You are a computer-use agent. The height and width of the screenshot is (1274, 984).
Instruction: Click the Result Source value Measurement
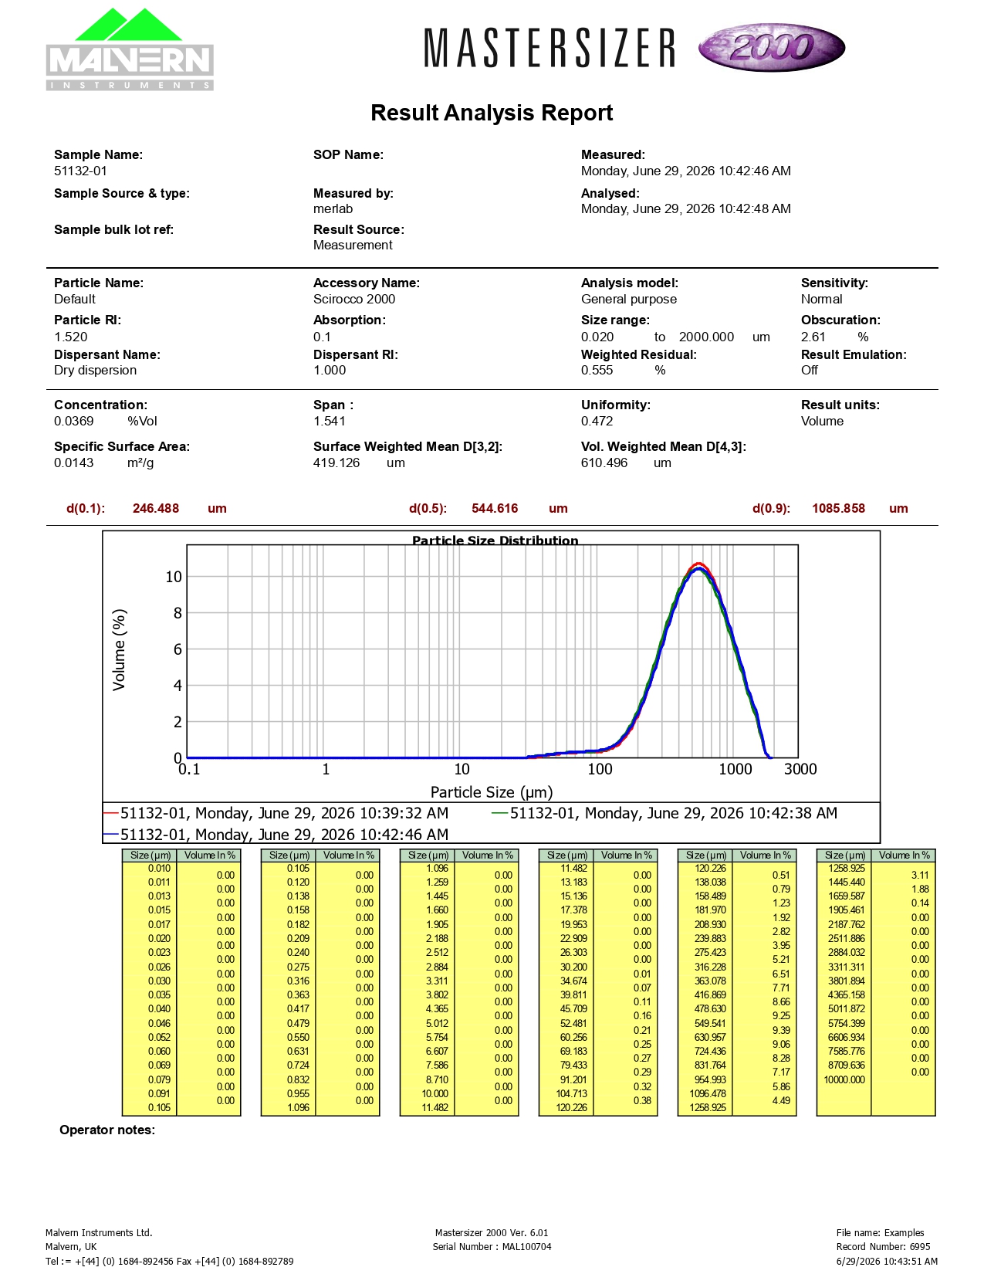point(353,245)
